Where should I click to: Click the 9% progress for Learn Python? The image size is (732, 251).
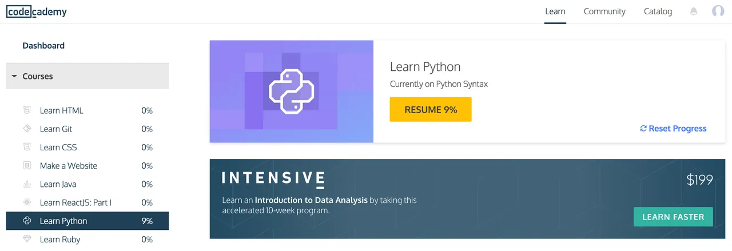147,221
